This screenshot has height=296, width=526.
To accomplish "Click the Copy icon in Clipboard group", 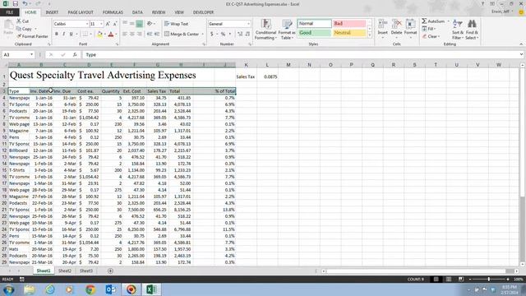I will [x=19, y=29].
